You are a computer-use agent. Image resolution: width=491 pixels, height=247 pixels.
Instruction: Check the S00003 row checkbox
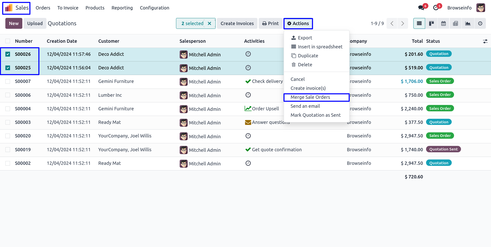[x=8, y=122]
